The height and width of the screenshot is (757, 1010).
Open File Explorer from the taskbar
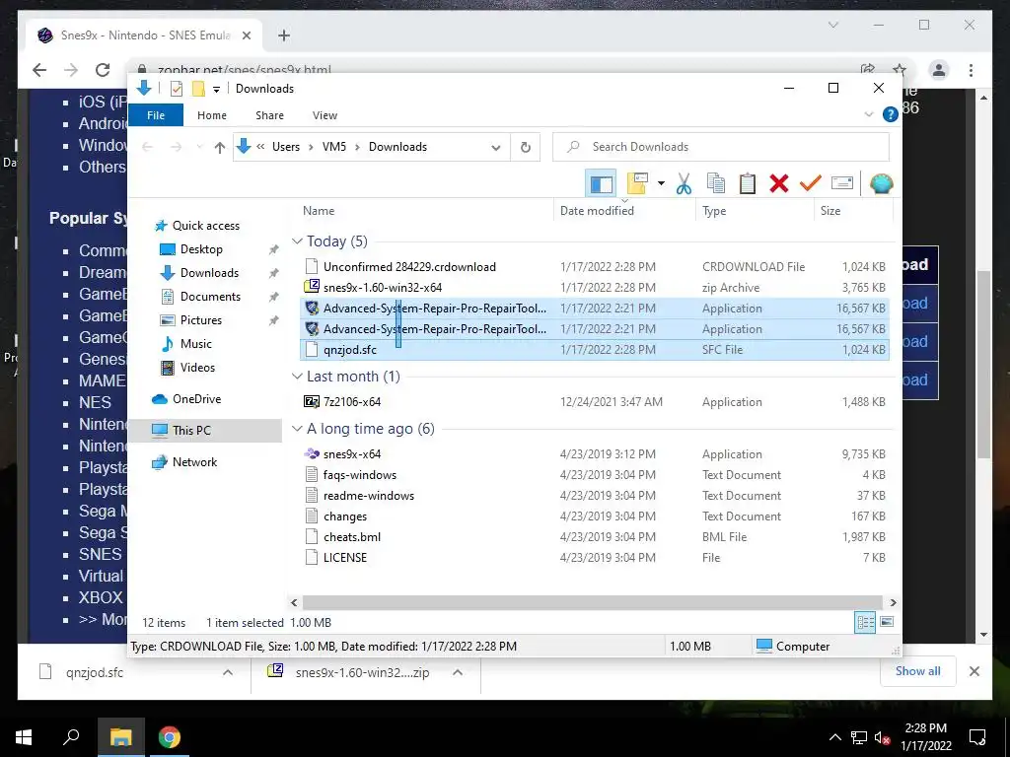point(120,737)
